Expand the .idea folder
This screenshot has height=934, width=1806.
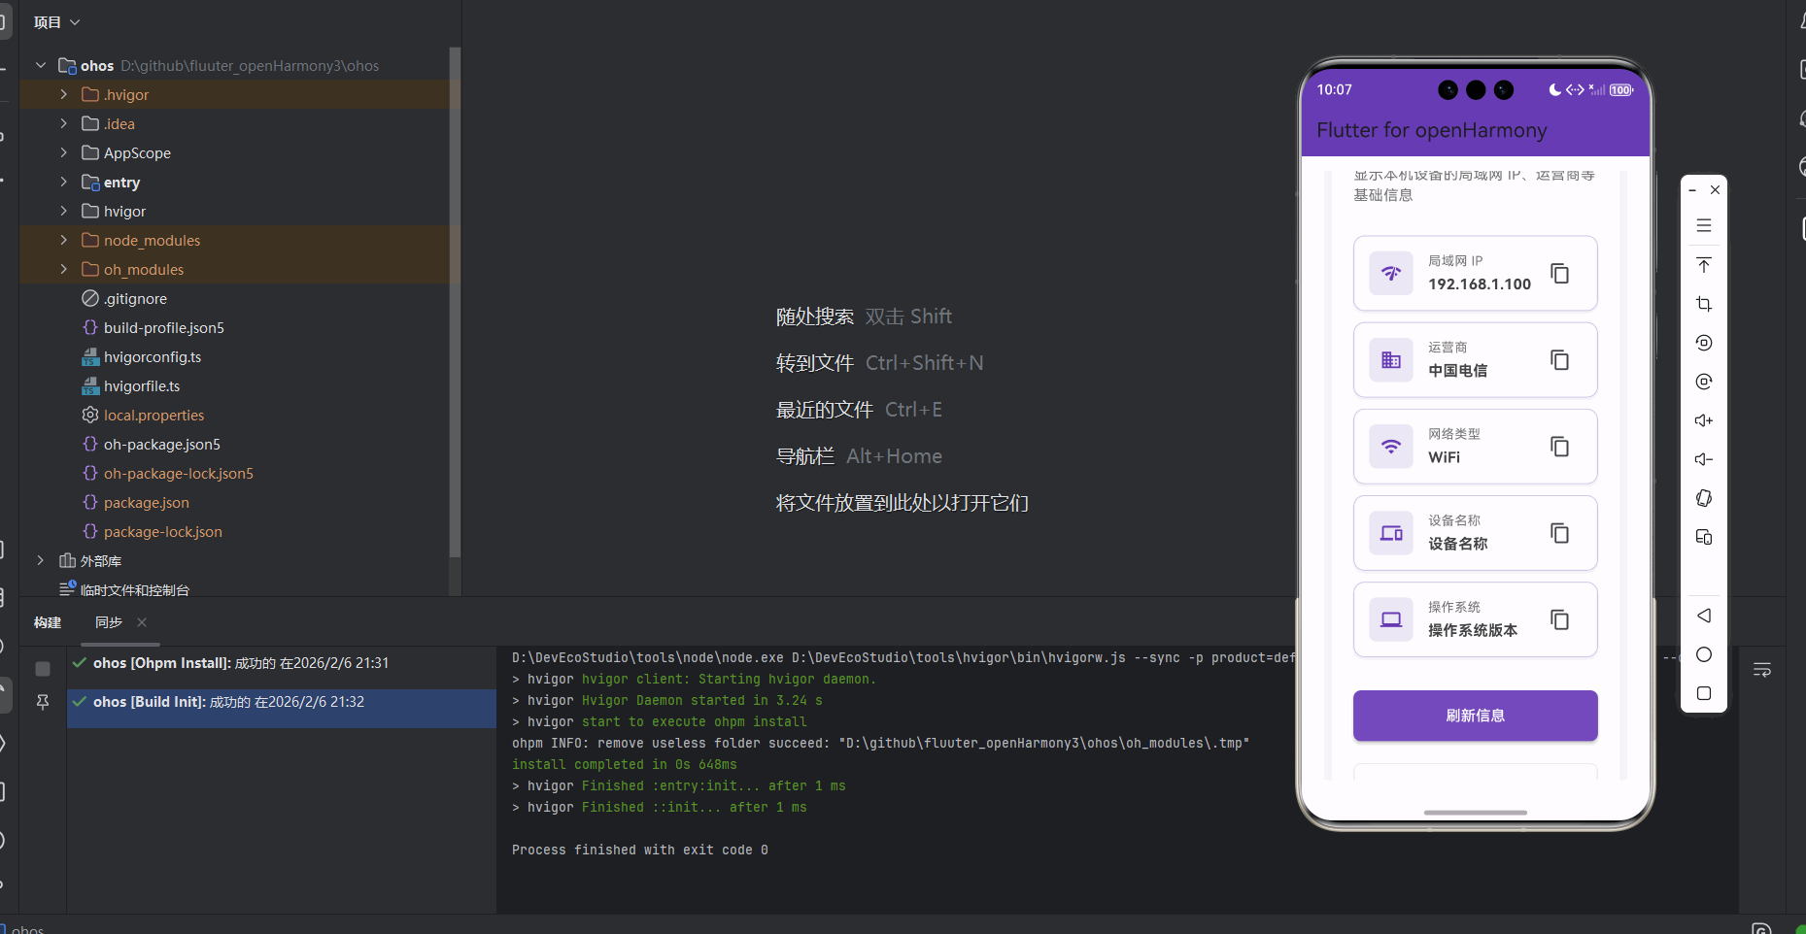(64, 123)
